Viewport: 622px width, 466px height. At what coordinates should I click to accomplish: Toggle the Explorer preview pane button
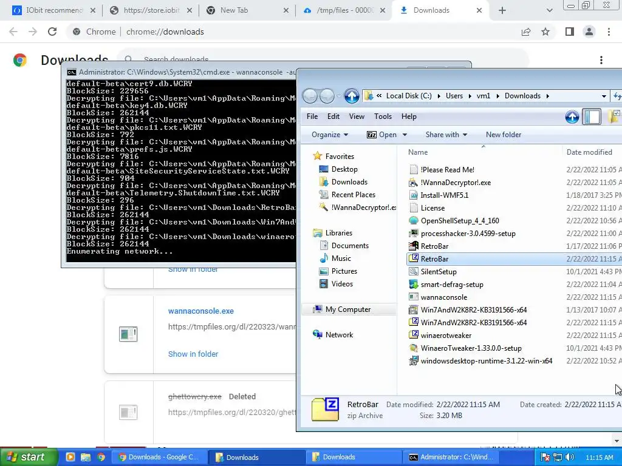click(x=592, y=117)
